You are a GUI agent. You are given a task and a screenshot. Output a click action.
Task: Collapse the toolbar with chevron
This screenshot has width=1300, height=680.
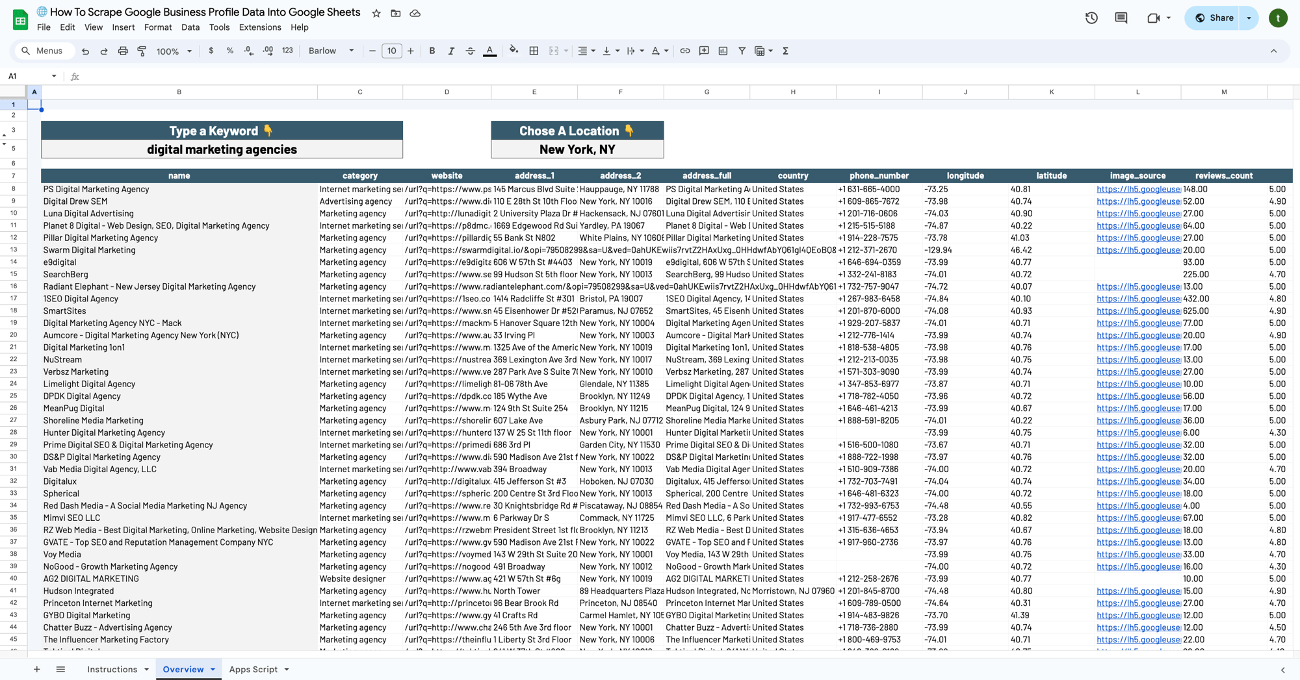click(1273, 51)
